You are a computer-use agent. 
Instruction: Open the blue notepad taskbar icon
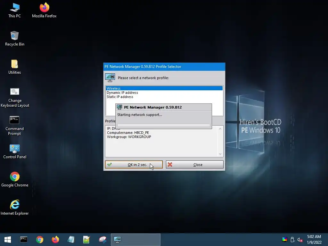click(x=71, y=240)
